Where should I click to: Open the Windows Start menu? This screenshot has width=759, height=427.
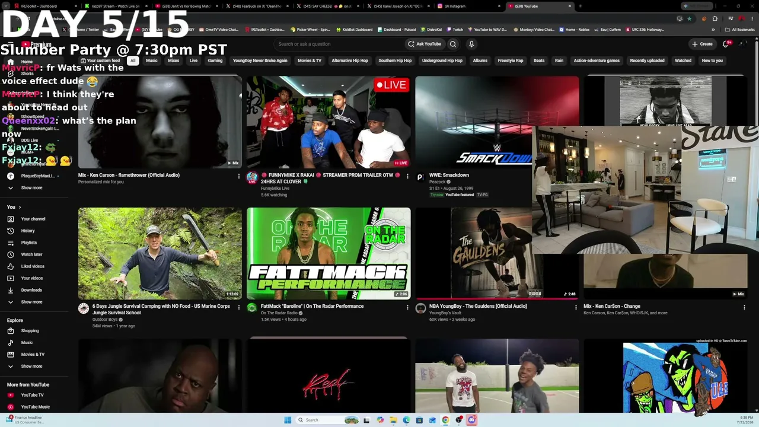pos(288,420)
